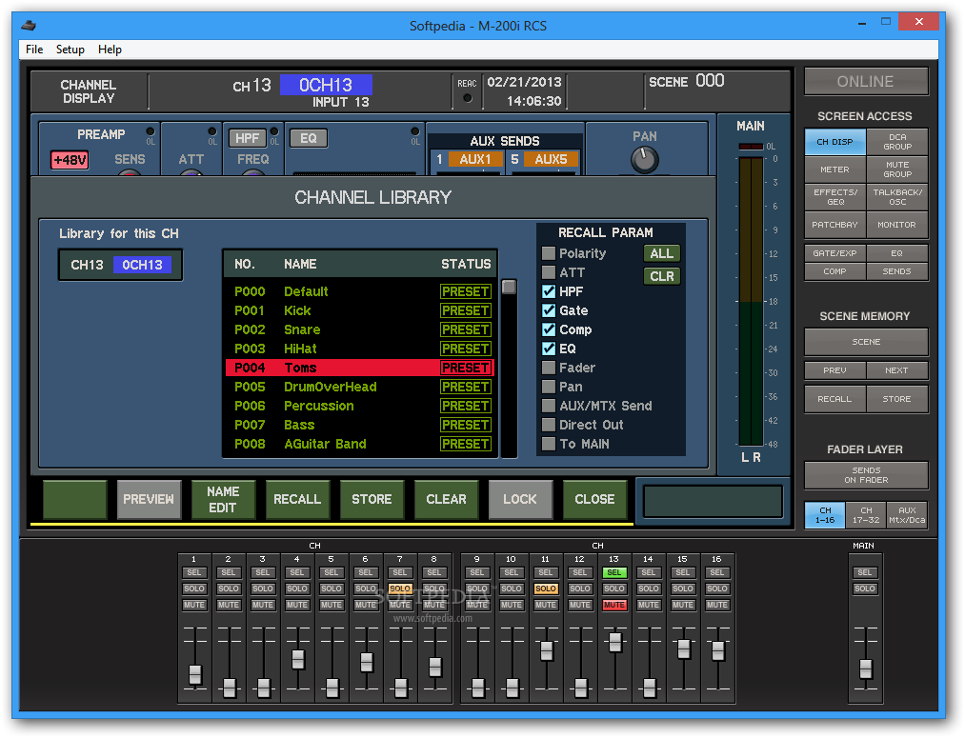Select the P001 Kick library entry
The width and height of the screenshot is (965, 738).
pos(360,310)
